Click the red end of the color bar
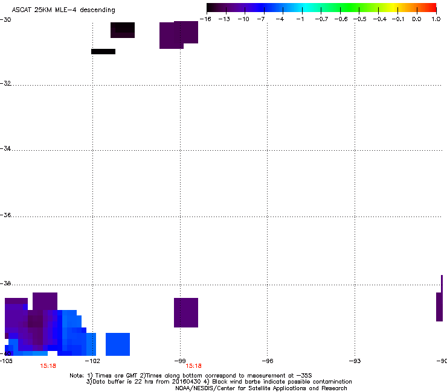This screenshot has width=447, height=392. (x=432, y=8)
